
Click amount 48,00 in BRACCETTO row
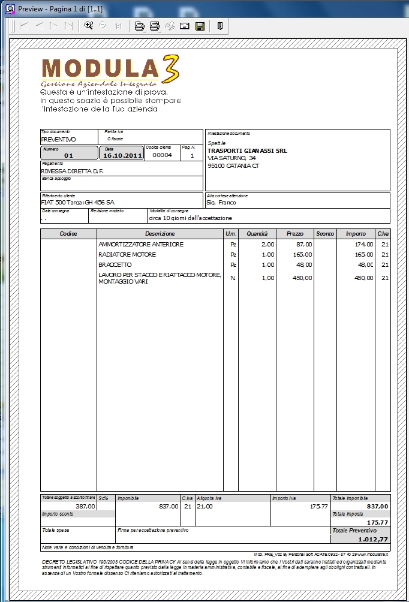tap(366, 265)
